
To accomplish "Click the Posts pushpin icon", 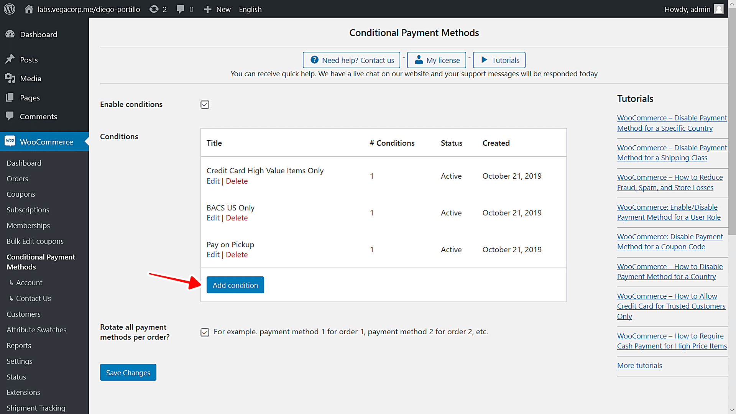I will click(x=10, y=59).
